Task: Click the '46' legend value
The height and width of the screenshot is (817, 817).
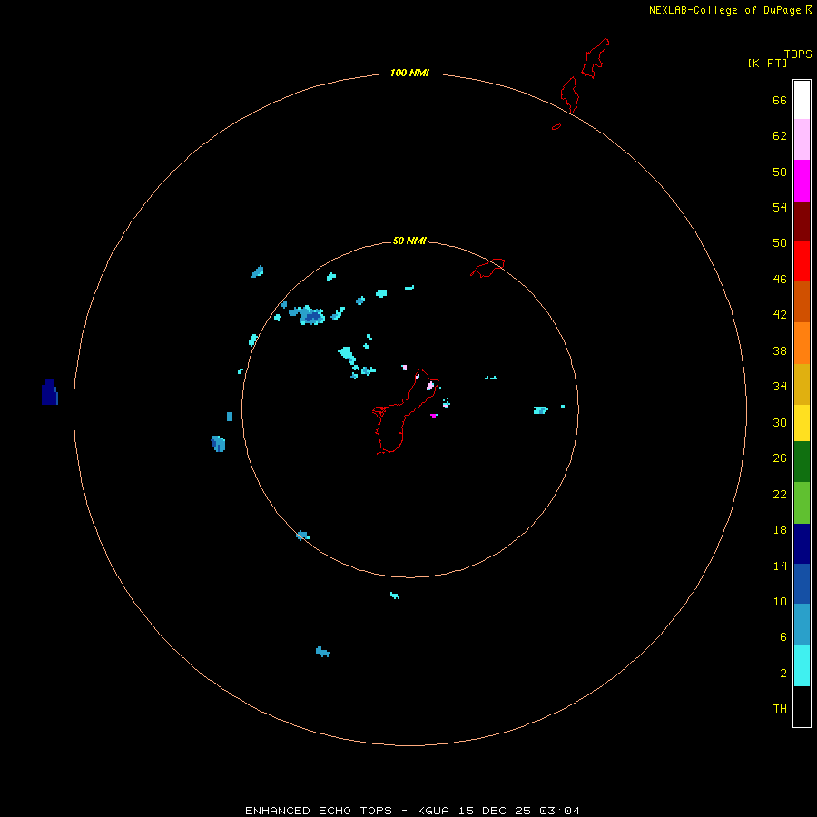Action: coord(780,280)
